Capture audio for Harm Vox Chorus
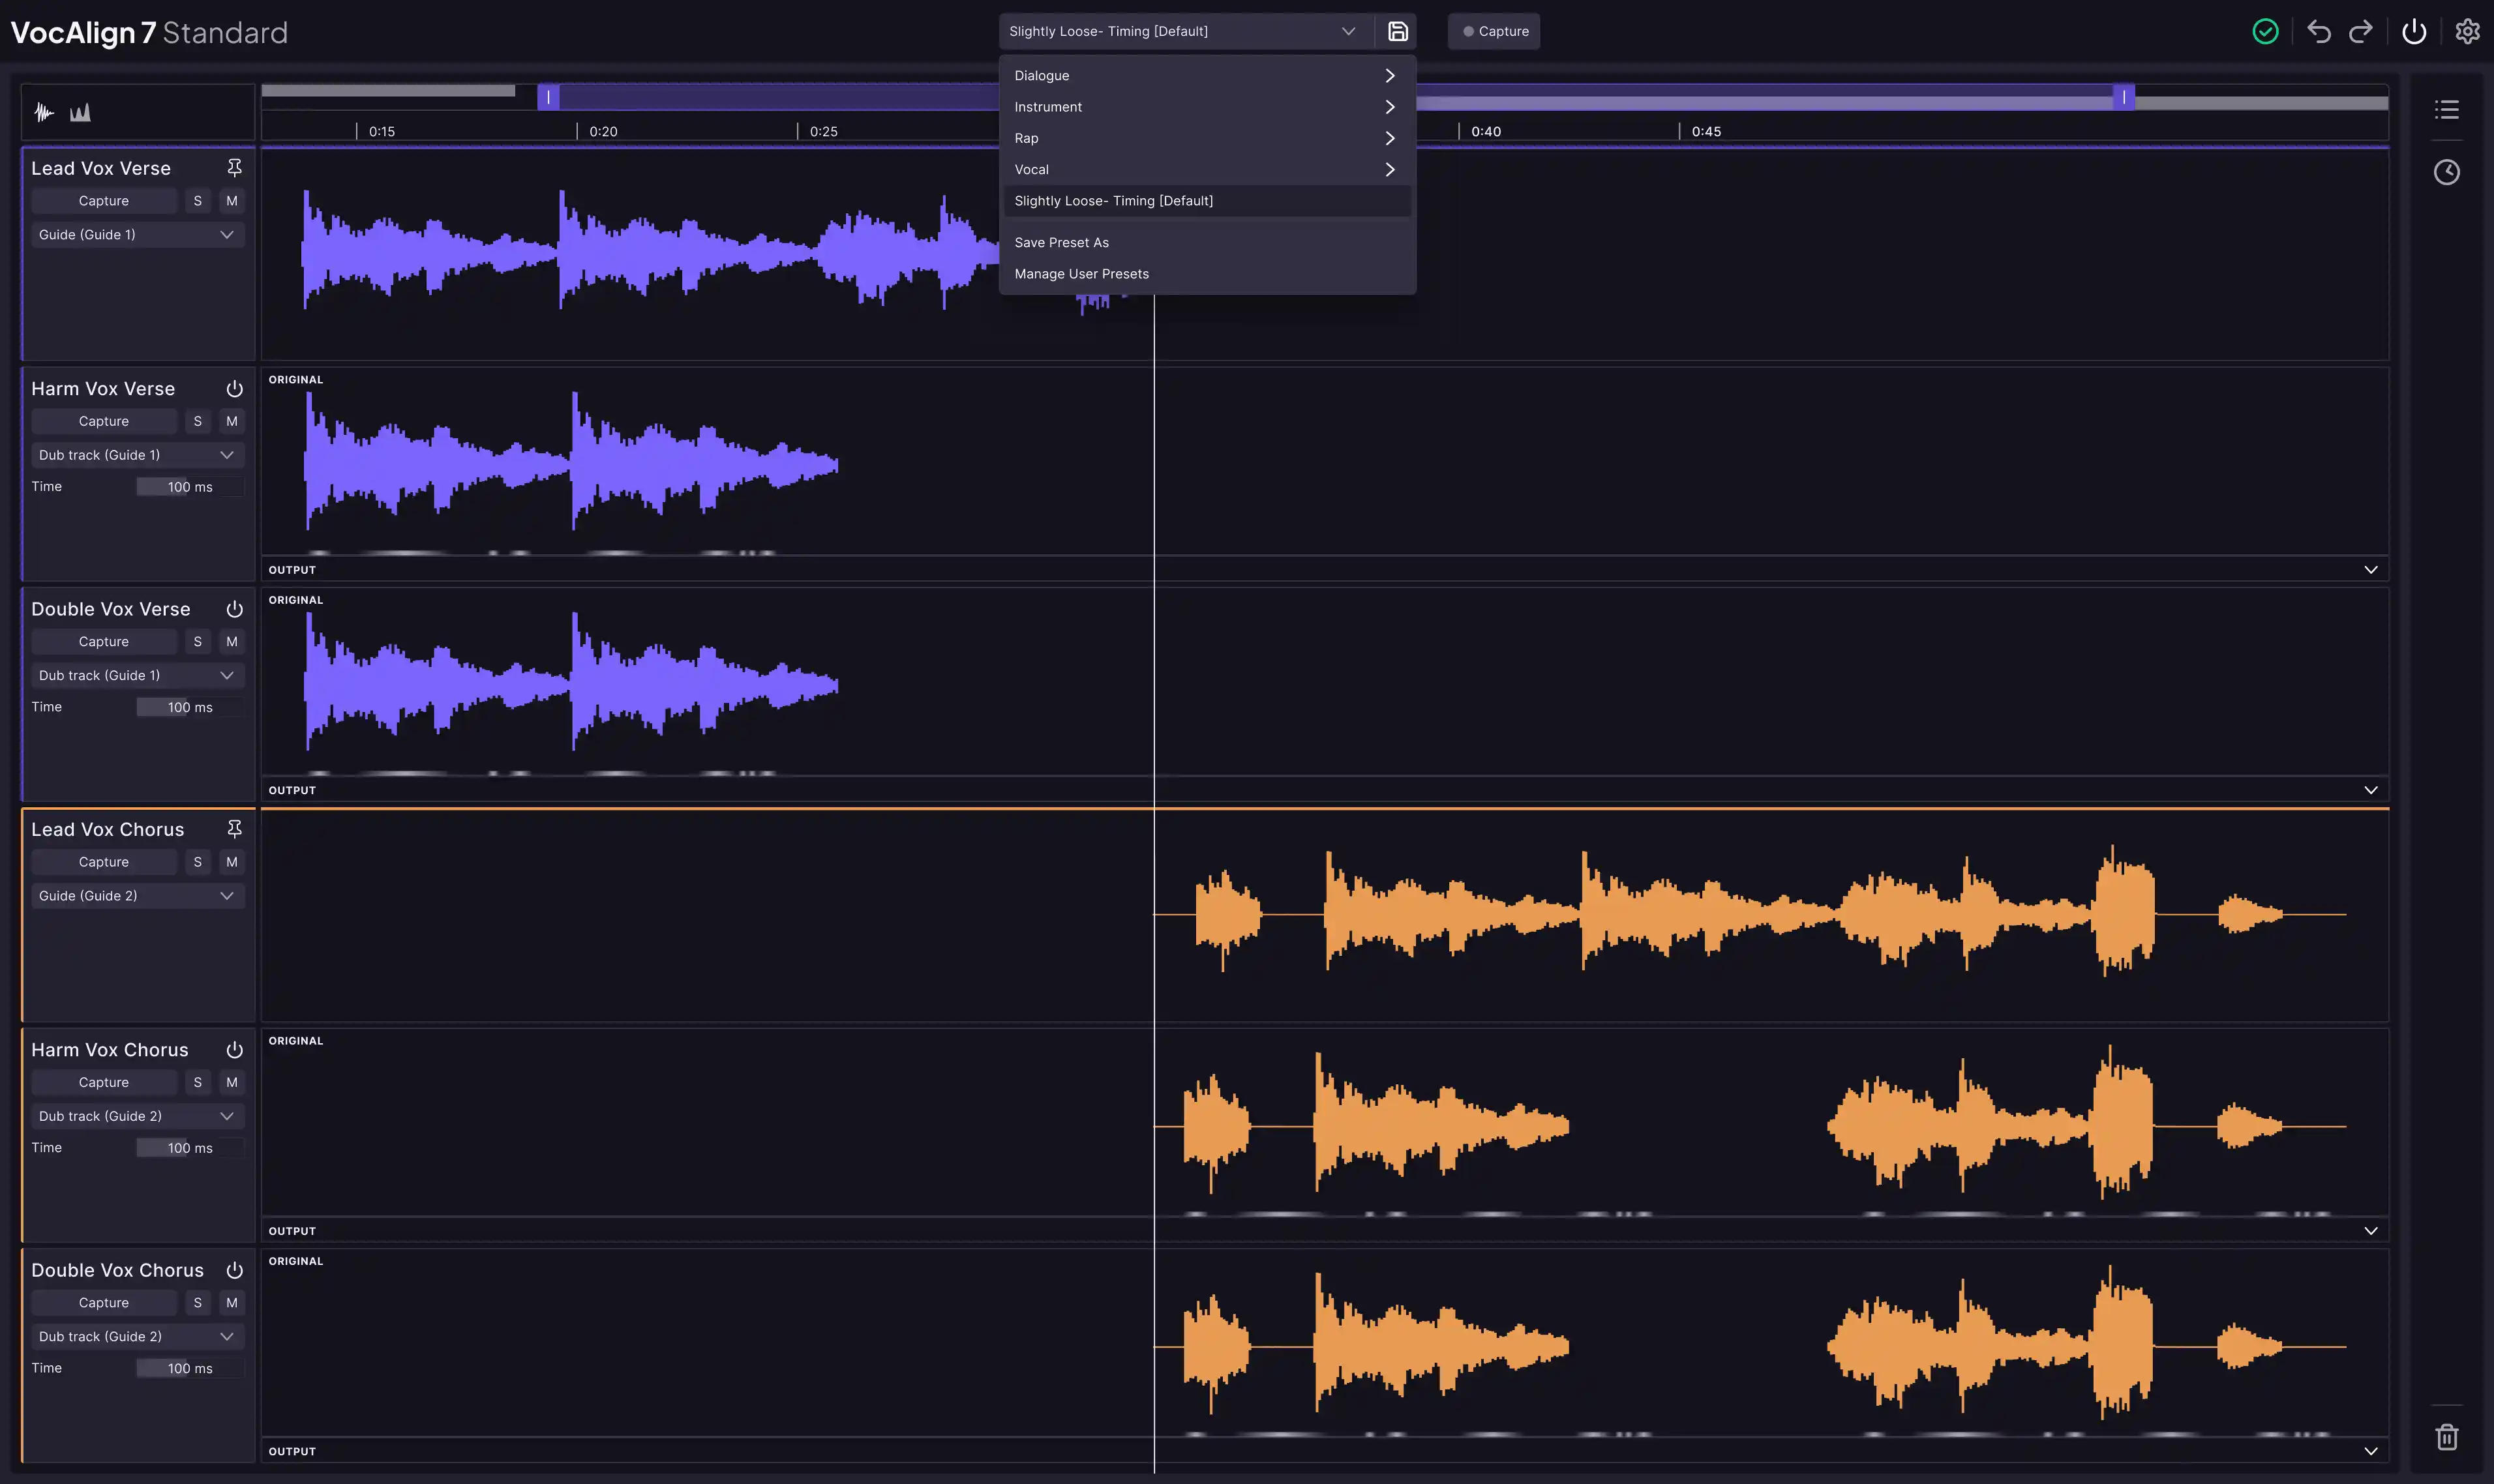The width and height of the screenshot is (2494, 1484). (104, 1082)
